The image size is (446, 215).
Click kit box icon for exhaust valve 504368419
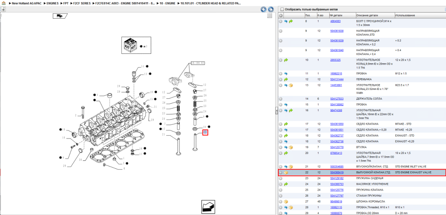pyautogui.click(x=286, y=172)
